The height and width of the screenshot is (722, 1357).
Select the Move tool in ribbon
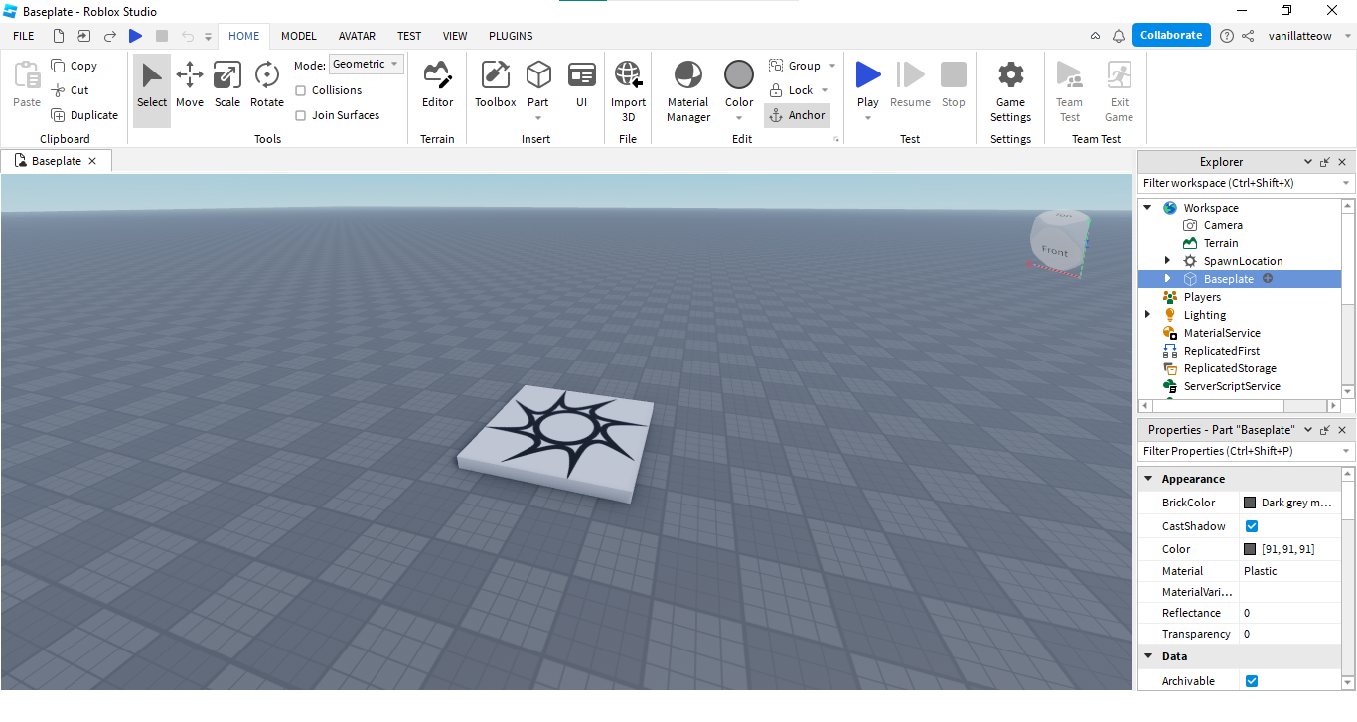tap(189, 85)
